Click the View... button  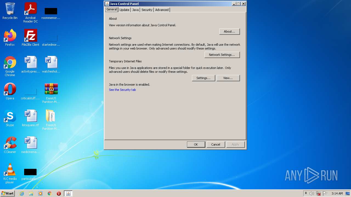[x=228, y=78]
